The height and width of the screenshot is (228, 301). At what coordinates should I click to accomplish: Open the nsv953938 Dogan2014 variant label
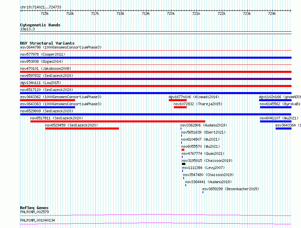(42, 61)
